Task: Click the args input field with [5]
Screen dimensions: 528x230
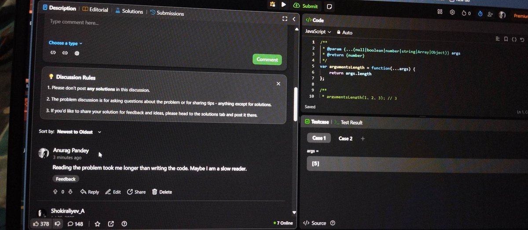Action: tap(417, 164)
